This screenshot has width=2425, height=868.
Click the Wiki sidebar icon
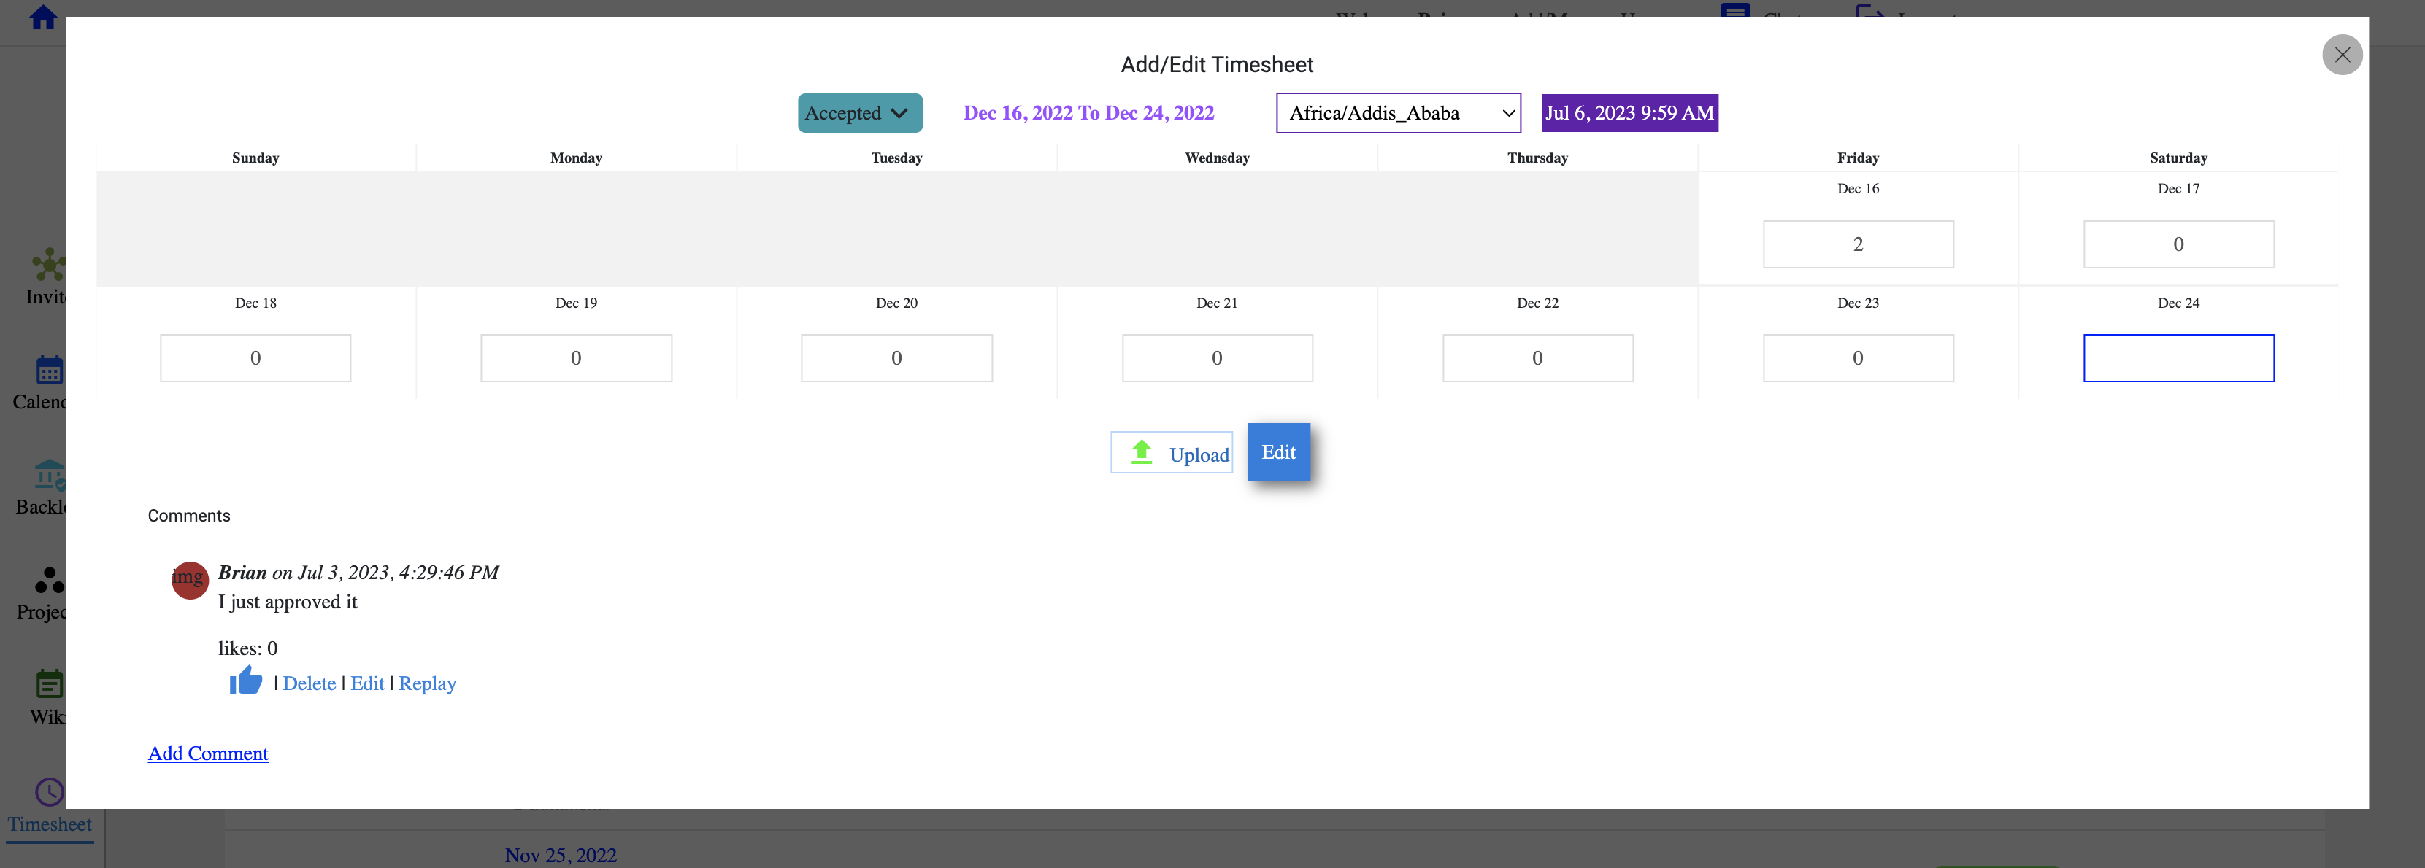click(49, 685)
